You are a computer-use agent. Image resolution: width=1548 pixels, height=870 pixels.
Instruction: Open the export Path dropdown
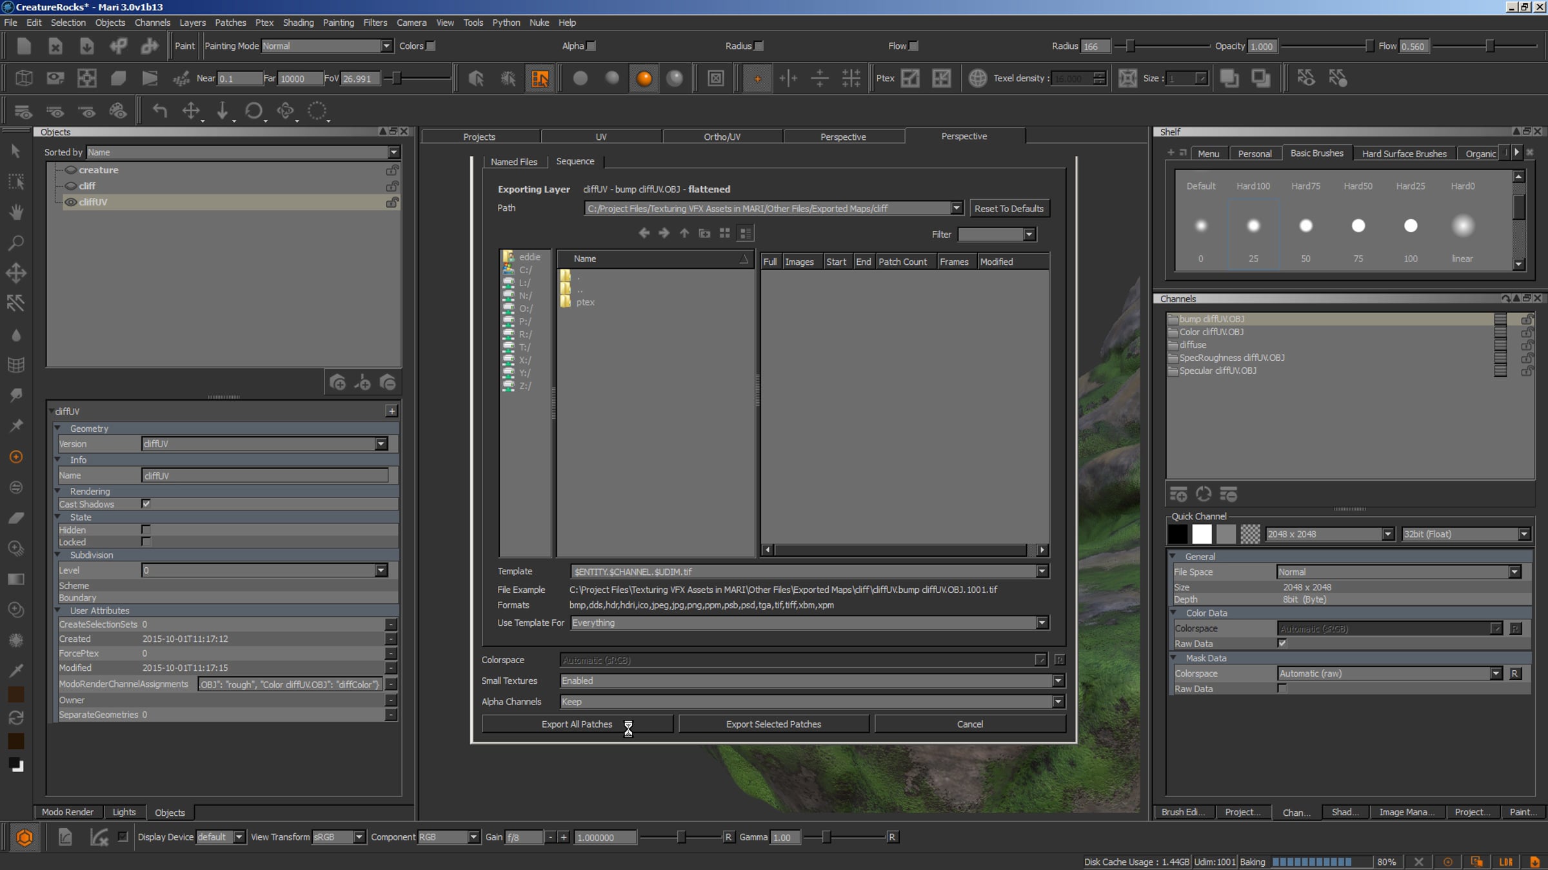pyautogui.click(x=957, y=208)
